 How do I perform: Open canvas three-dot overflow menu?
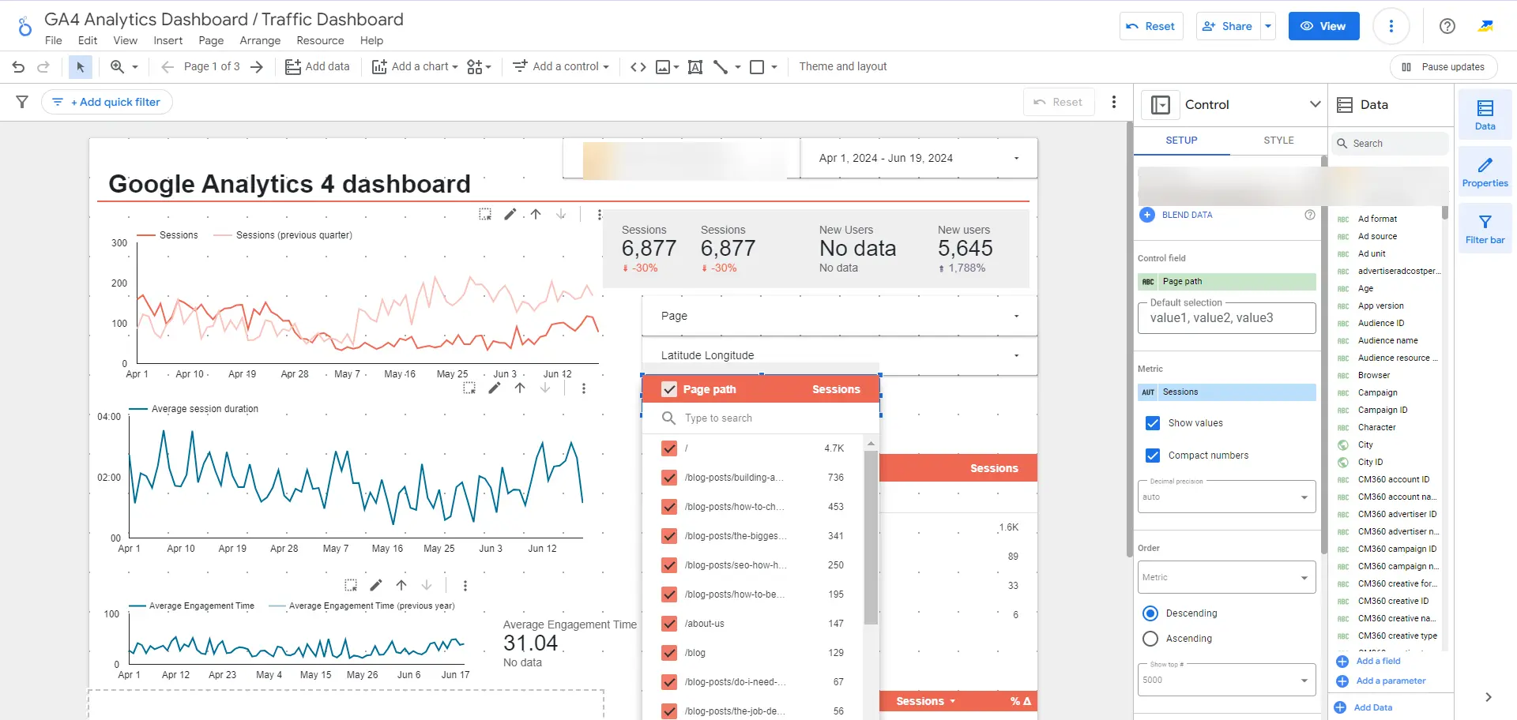[1114, 102]
